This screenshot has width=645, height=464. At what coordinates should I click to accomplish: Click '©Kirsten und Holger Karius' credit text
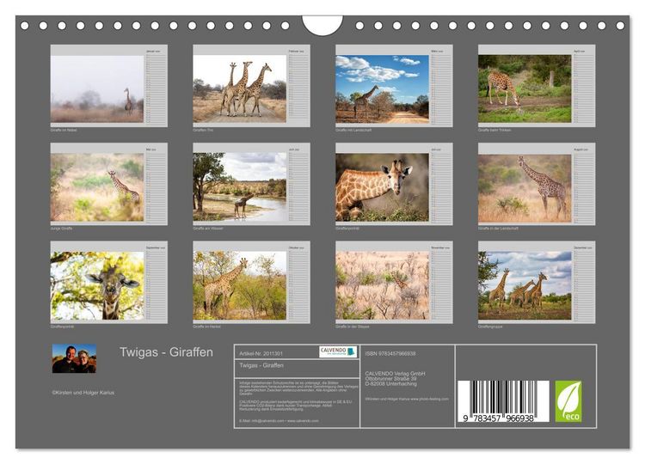(83, 393)
